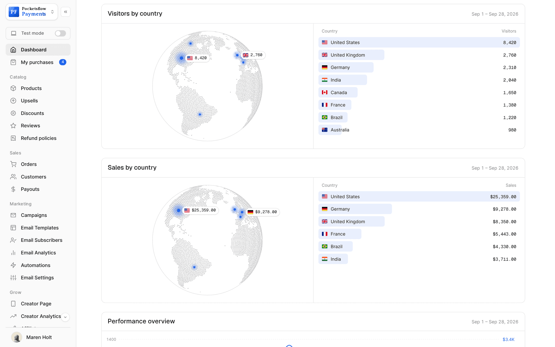Screen dimensions: 555x347
Task: Select United States row in Visitors table
Action: tap(419, 43)
